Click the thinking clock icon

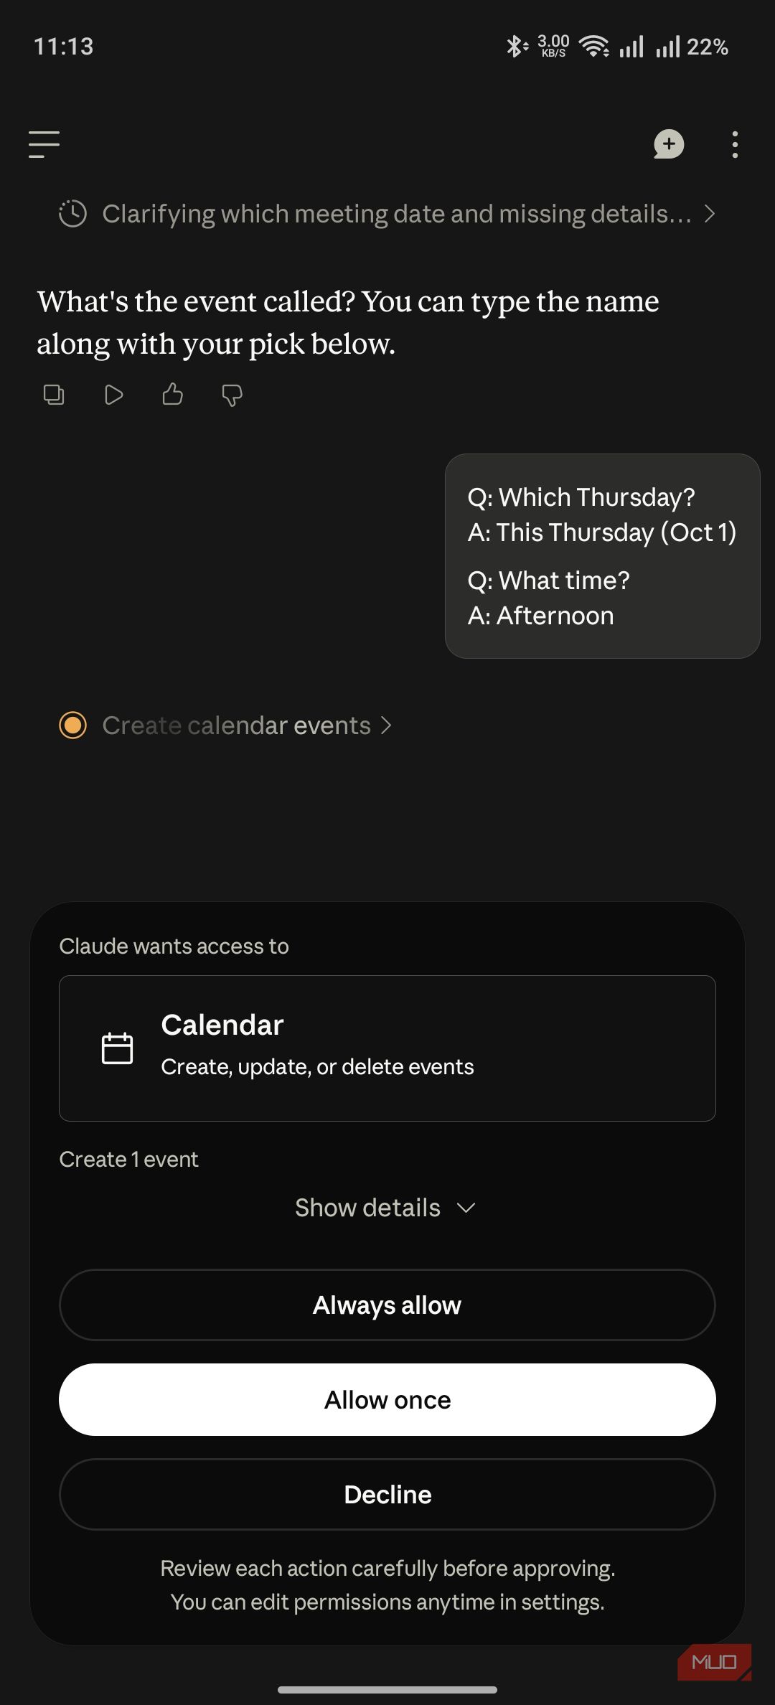click(x=72, y=214)
